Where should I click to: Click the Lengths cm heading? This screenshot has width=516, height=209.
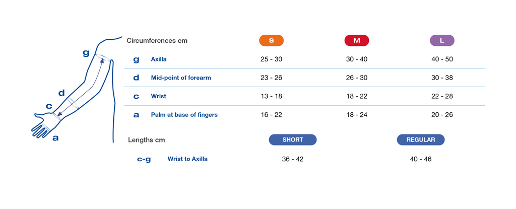pos(147,140)
